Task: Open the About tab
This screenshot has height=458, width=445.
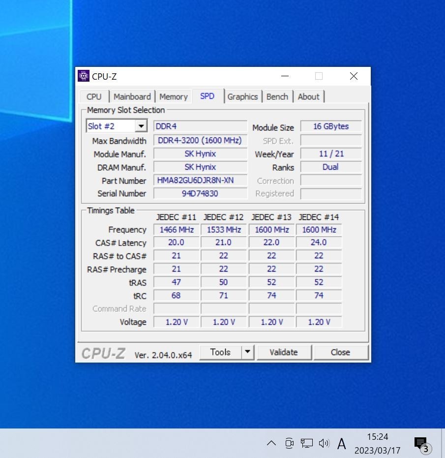Action: (309, 97)
